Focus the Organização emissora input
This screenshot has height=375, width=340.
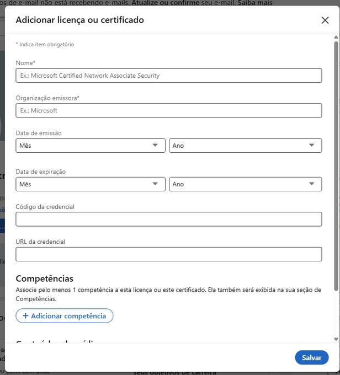168,111
